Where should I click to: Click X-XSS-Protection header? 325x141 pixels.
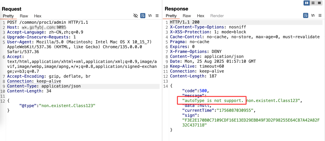click(208, 32)
